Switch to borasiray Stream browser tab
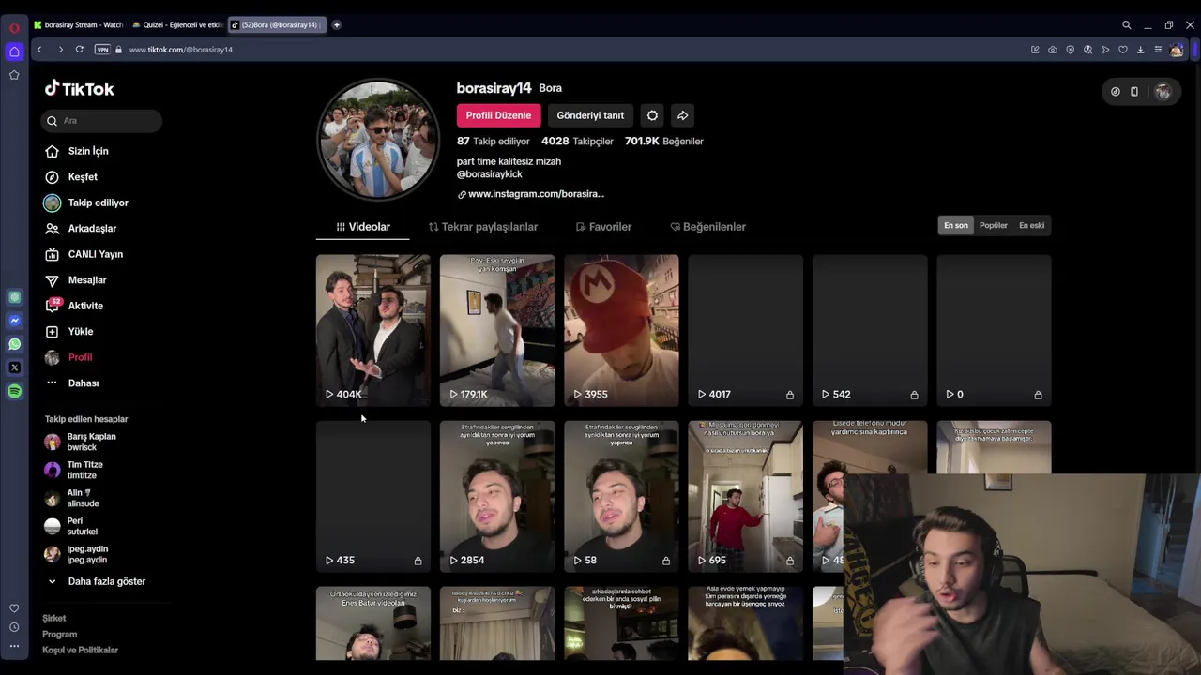Viewport: 1201px width, 675px height. pos(78,25)
